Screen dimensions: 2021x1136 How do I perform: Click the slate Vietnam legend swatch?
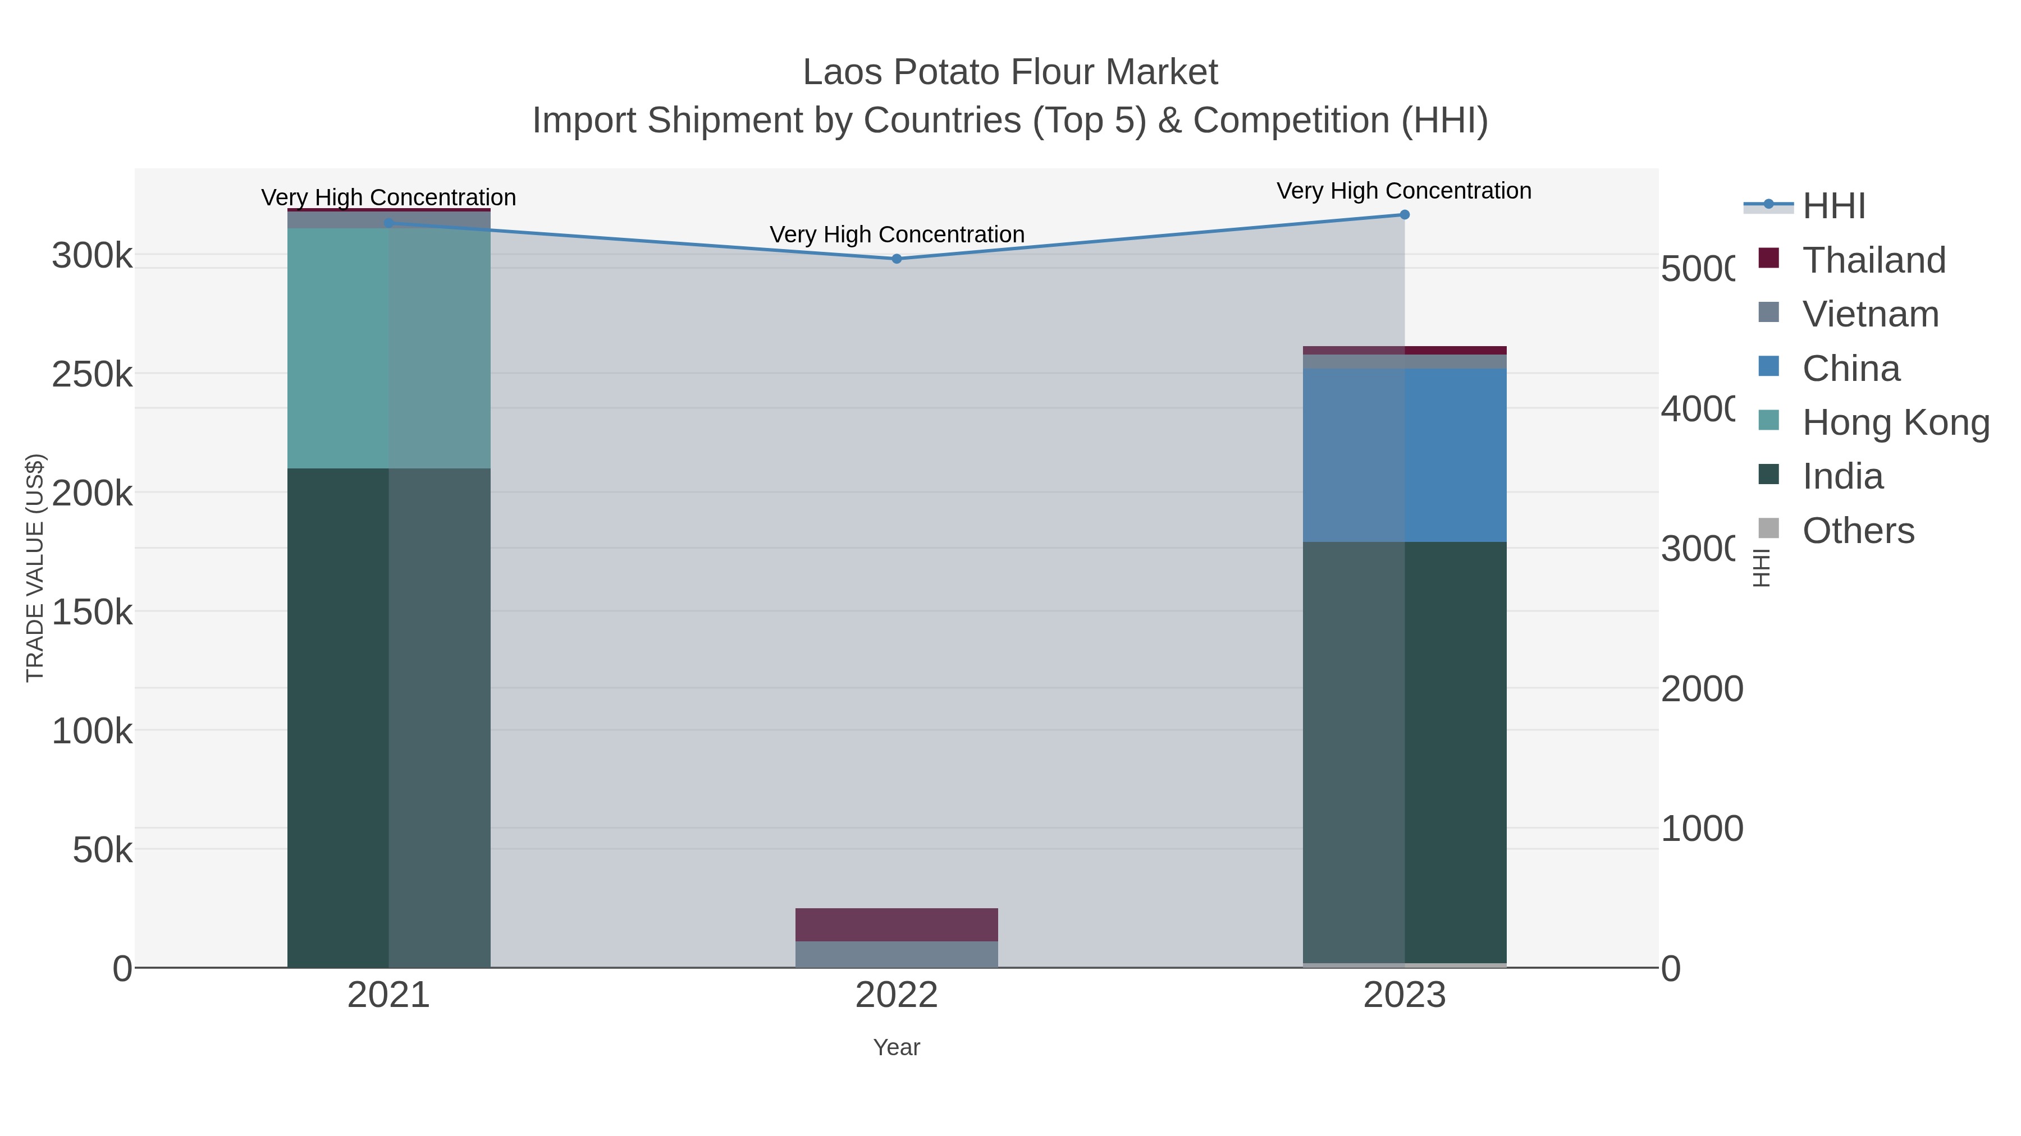click(1768, 312)
